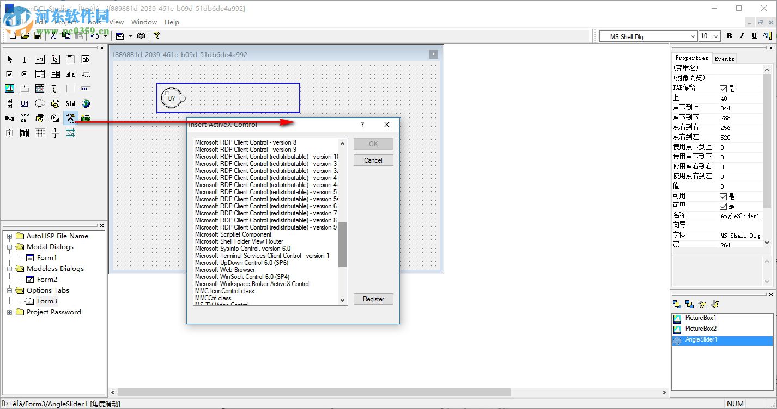Save project with the floppy disk icon

tap(38, 35)
